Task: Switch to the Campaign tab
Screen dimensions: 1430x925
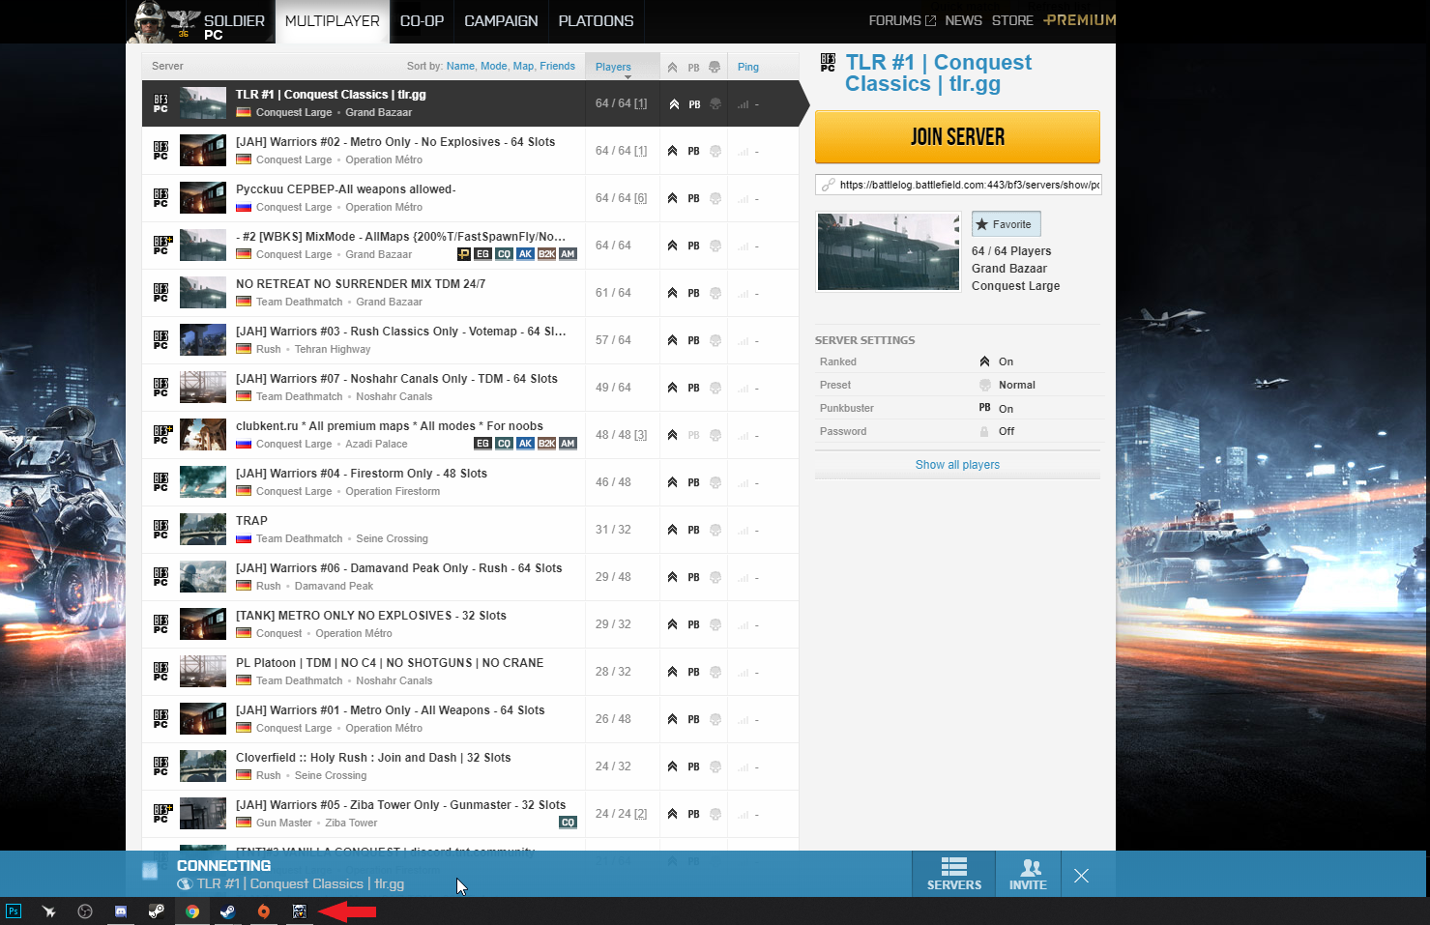Action: tap(501, 21)
